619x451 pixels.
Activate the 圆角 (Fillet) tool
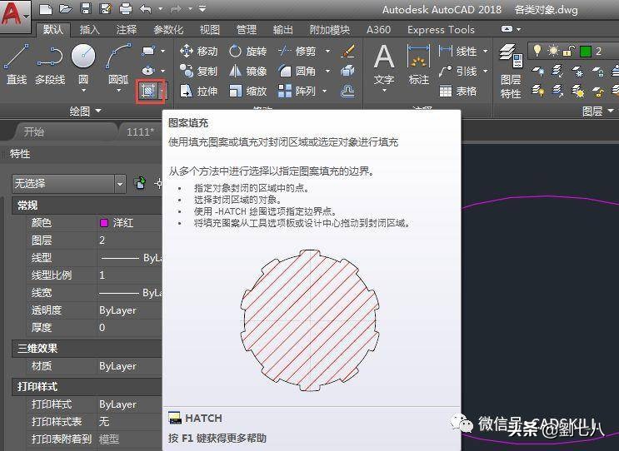(297, 71)
